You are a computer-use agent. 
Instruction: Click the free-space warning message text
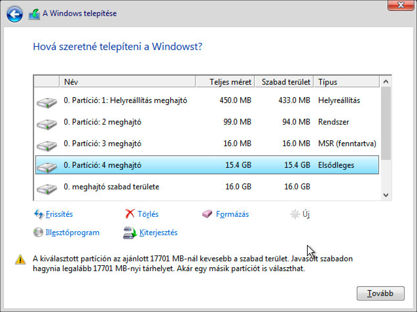[193, 264]
